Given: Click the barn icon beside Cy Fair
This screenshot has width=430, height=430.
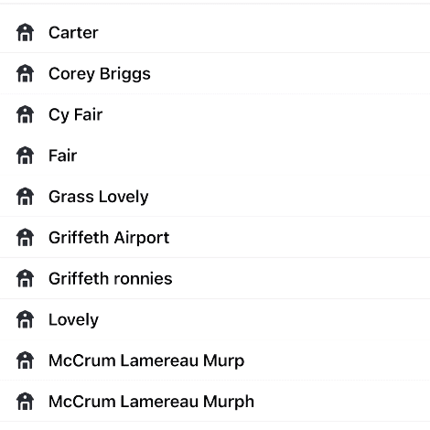Looking at the screenshot, I should click(25, 114).
